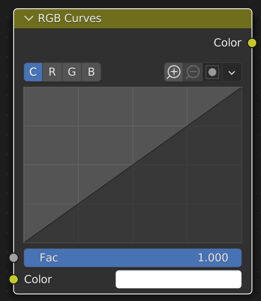261x301 pixels.
Task: Toggle the combined curve display with C
Action: click(33, 72)
